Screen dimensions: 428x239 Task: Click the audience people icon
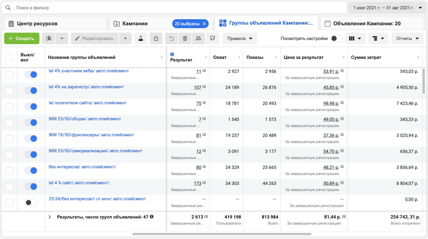198,38
